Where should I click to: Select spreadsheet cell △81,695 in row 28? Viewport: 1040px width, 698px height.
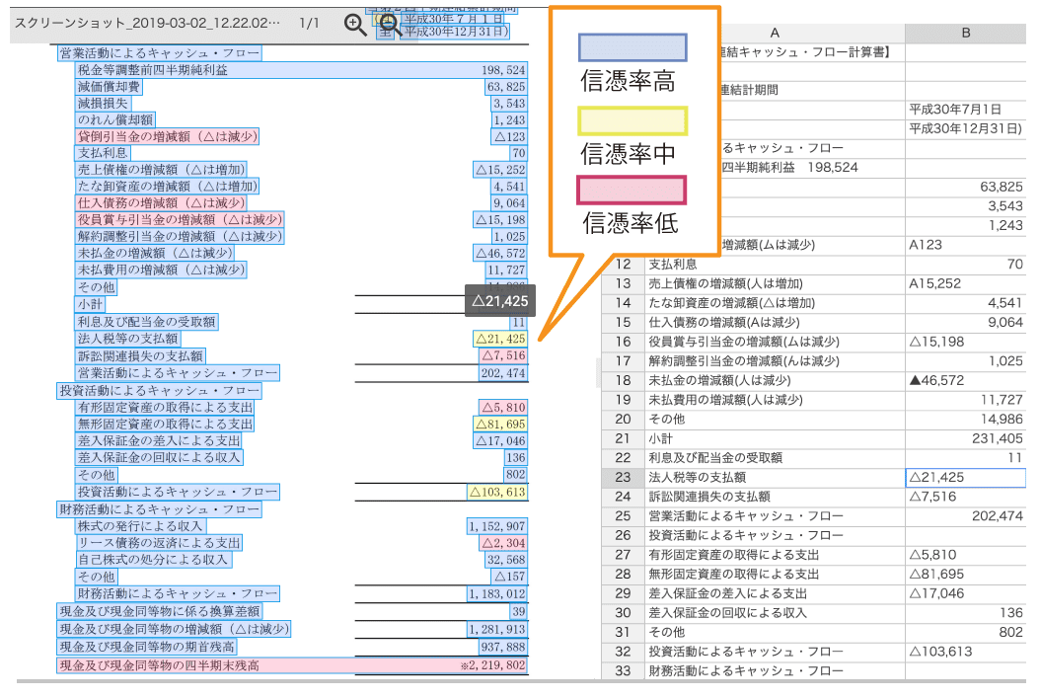tap(966, 574)
